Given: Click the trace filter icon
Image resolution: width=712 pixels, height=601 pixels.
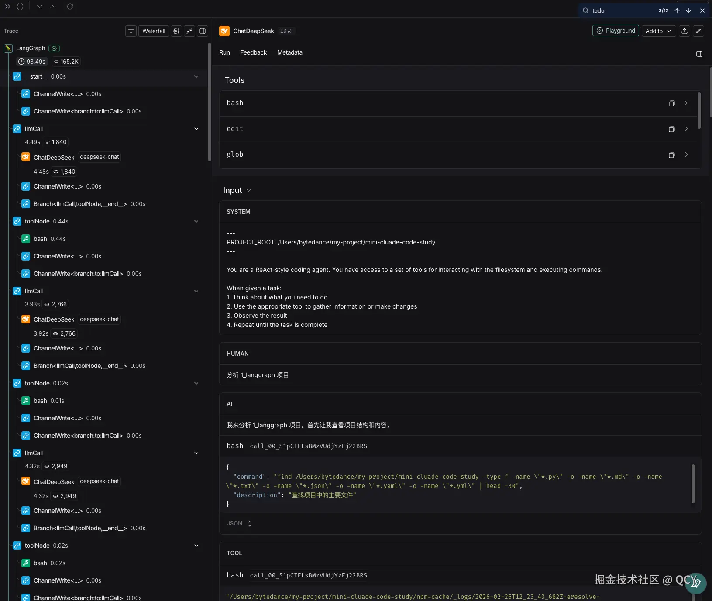Looking at the screenshot, I should click(131, 31).
